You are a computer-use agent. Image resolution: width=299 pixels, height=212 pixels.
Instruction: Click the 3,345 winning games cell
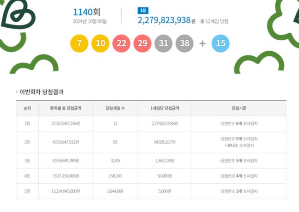115,160
